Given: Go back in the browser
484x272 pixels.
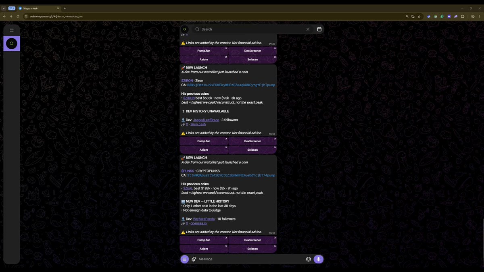Looking at the screenshot, I should 4,17.
